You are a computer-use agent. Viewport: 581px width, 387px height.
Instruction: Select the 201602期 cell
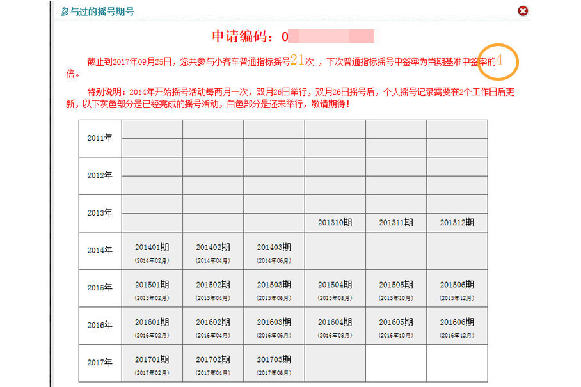point(213,326)
